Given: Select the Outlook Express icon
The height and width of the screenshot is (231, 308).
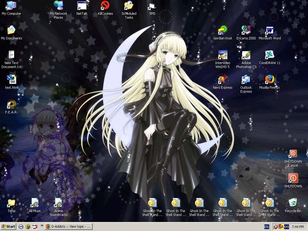Looking at the screenshot, I should [246, 84].
